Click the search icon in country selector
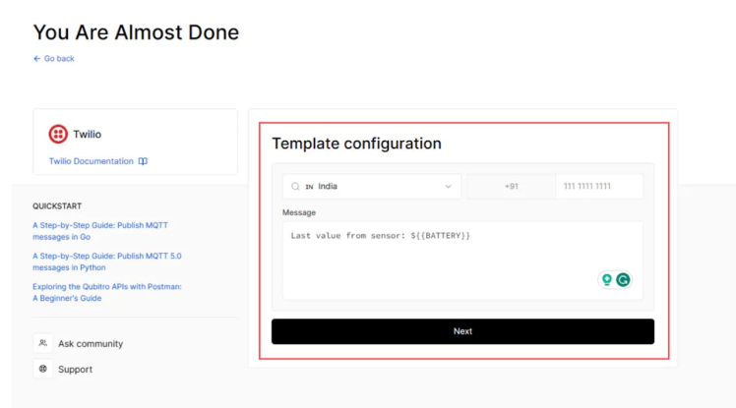The height and width of the screenshot is (408, 736). (295, 186)
